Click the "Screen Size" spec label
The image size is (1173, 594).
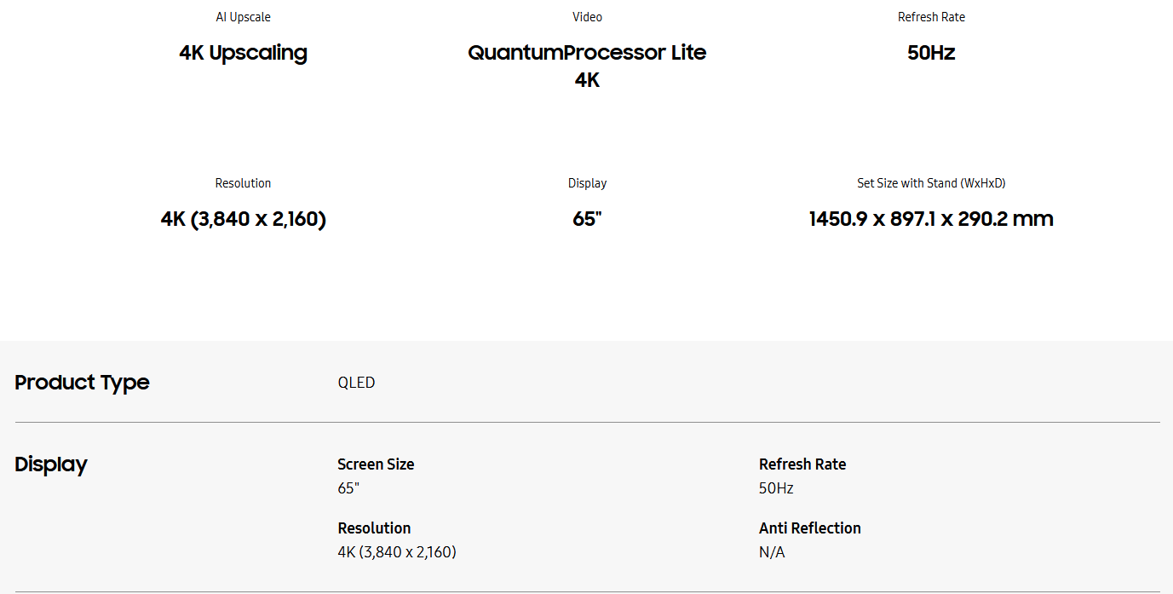[376, 464]
